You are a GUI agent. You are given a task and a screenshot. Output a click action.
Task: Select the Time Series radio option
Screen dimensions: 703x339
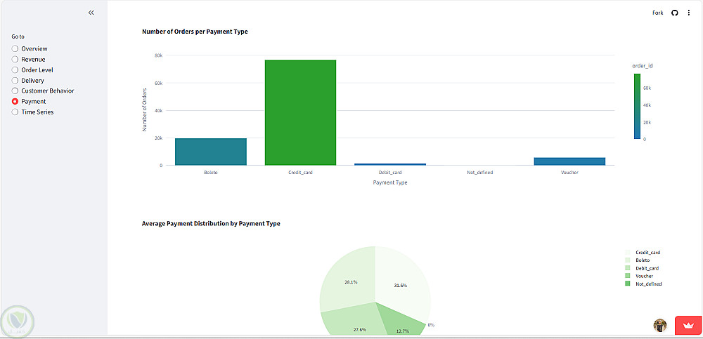pyautogui.click(x=15, y=112)
